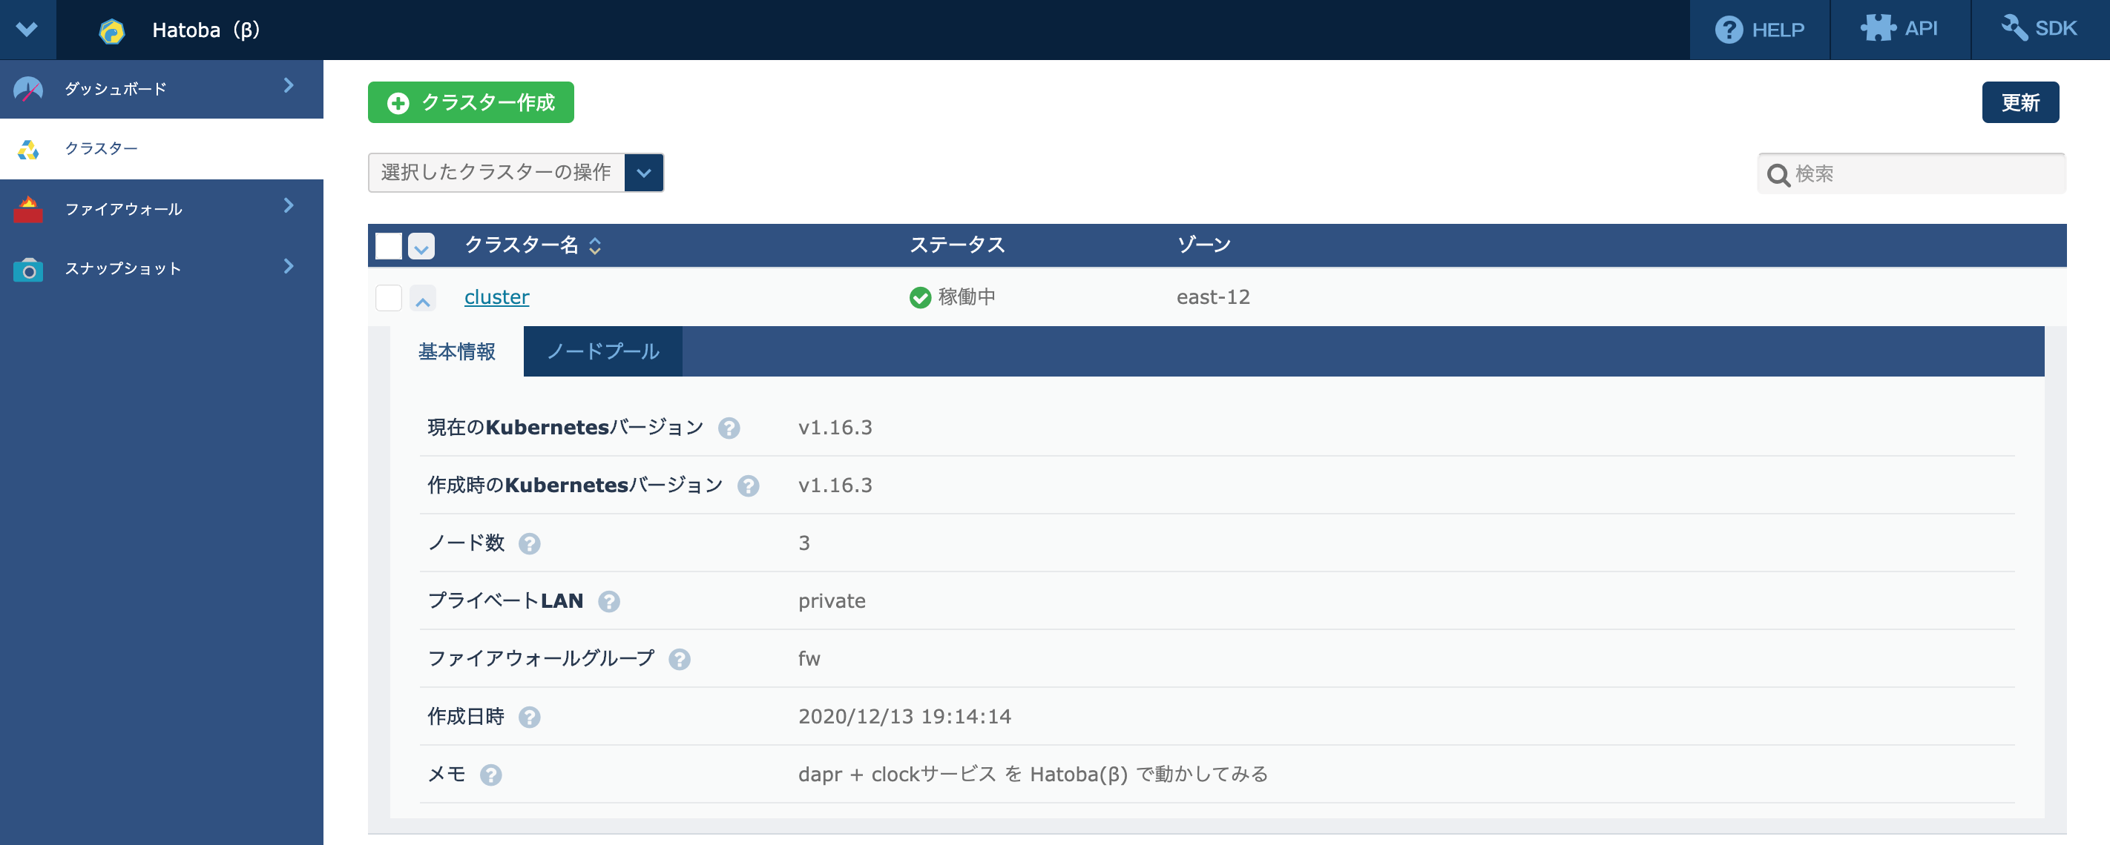Image resolution: width=2110 pixels, height=845 pixels.
Task: Open the header selection dropdown arrow
Action: pos(421,246)
